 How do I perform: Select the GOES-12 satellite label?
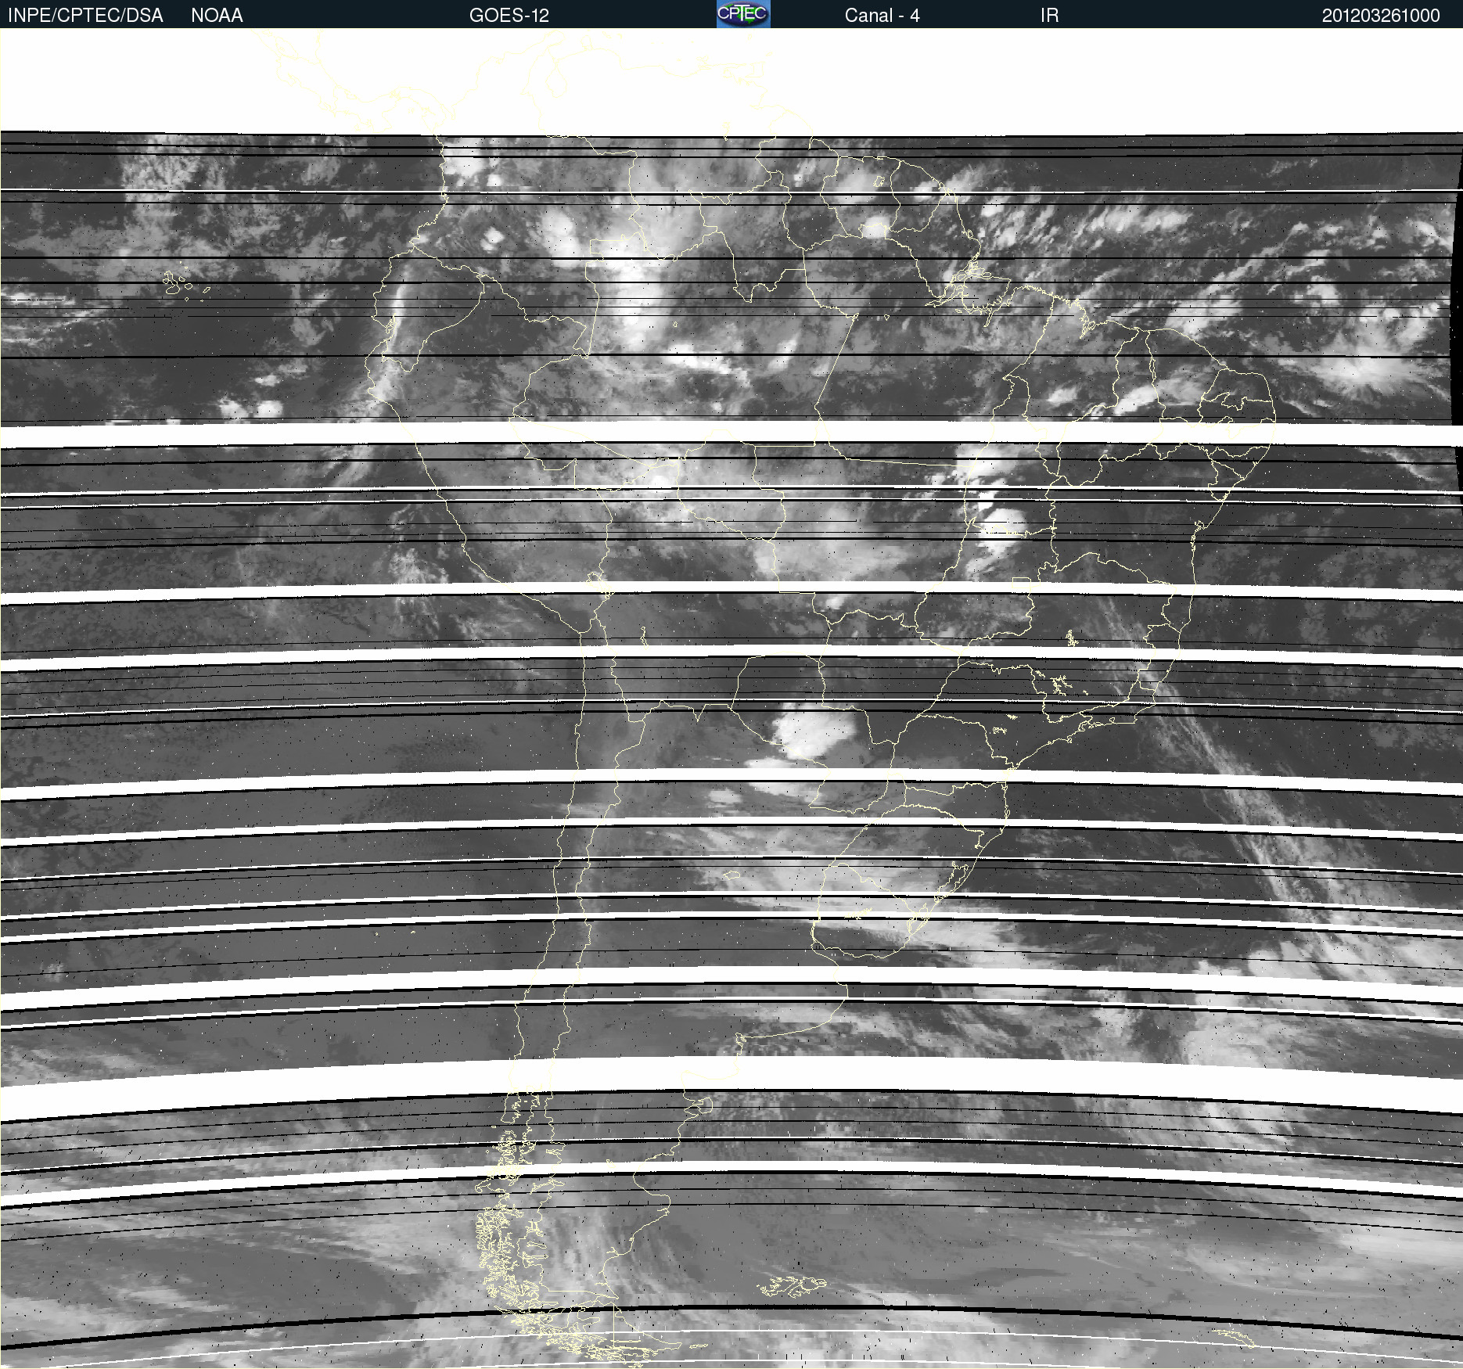509,15
